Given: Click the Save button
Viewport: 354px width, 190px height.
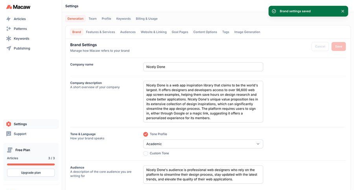Looking at the screenshot, I should (x=338, y=46).
